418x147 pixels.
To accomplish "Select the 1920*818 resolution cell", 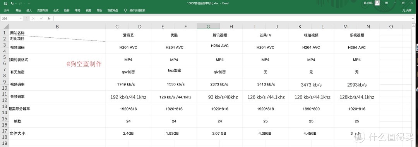I will click(266, 109).
